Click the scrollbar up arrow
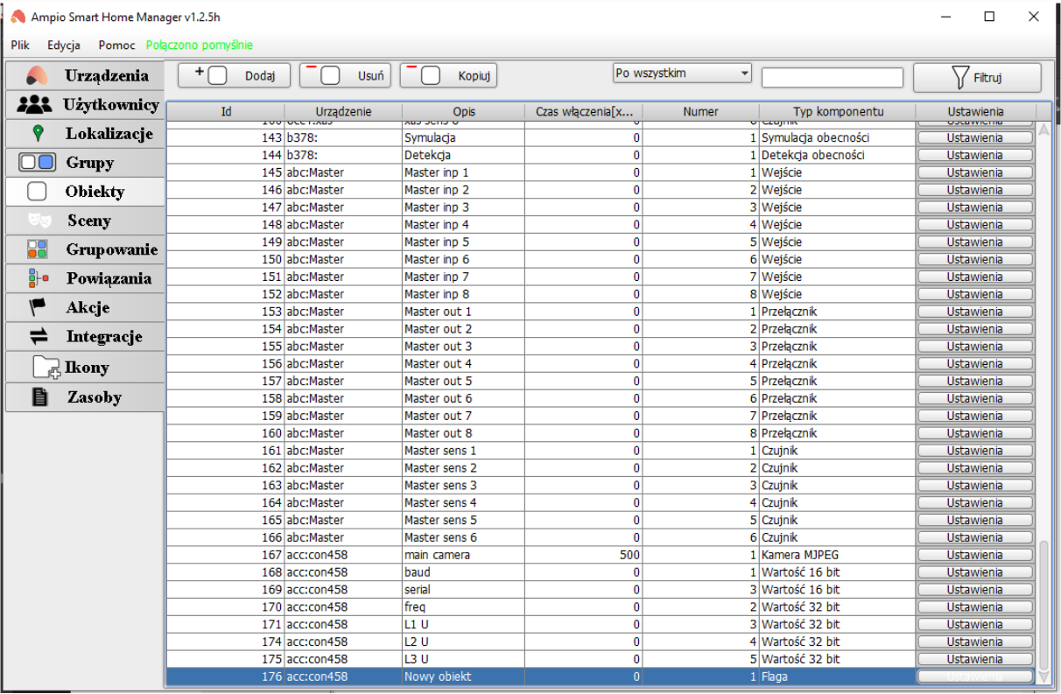The width and height of the screenshot is (1061, 694). click(x=1043, y=130)
